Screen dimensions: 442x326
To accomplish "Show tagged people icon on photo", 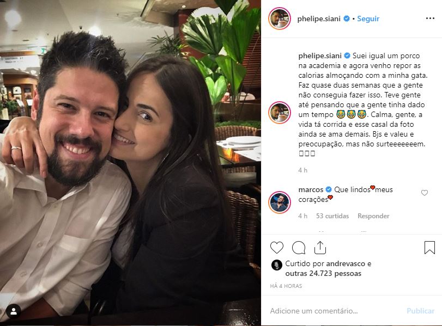I will tap(13, 311).
